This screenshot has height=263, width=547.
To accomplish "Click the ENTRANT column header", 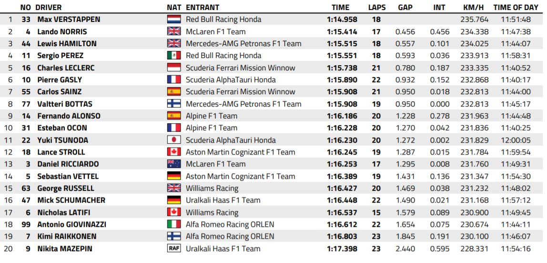I will click(x=203, y=8).
